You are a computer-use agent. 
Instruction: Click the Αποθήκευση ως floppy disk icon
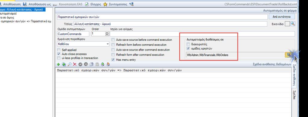click(25, 4)
